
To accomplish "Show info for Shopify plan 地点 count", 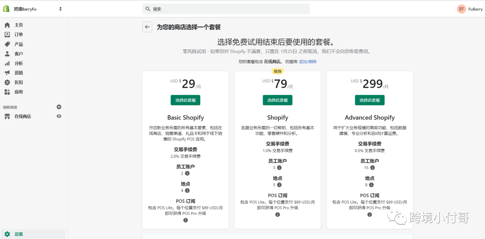I will [279, 185].
